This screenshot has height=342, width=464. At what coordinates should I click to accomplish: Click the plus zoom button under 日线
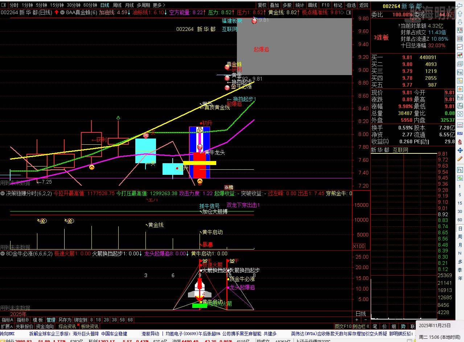pyautogui.click(x=357, y=320)
